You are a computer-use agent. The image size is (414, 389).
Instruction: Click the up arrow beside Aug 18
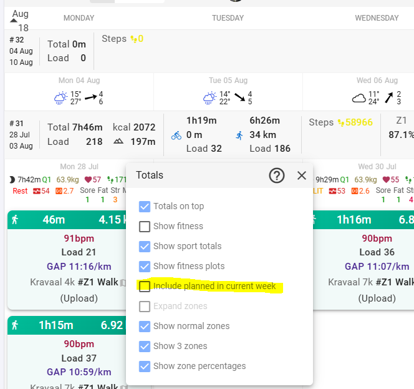(14, 21)
